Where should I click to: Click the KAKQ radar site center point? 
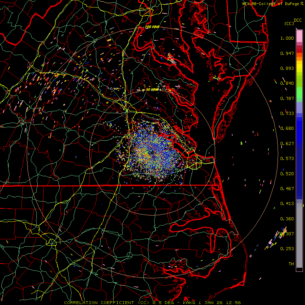153,153
